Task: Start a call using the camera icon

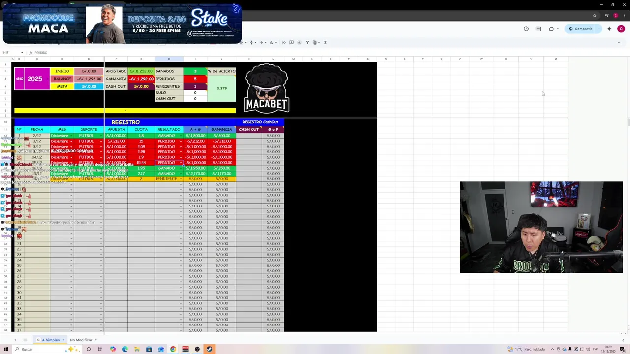Action: click(551, 29)
